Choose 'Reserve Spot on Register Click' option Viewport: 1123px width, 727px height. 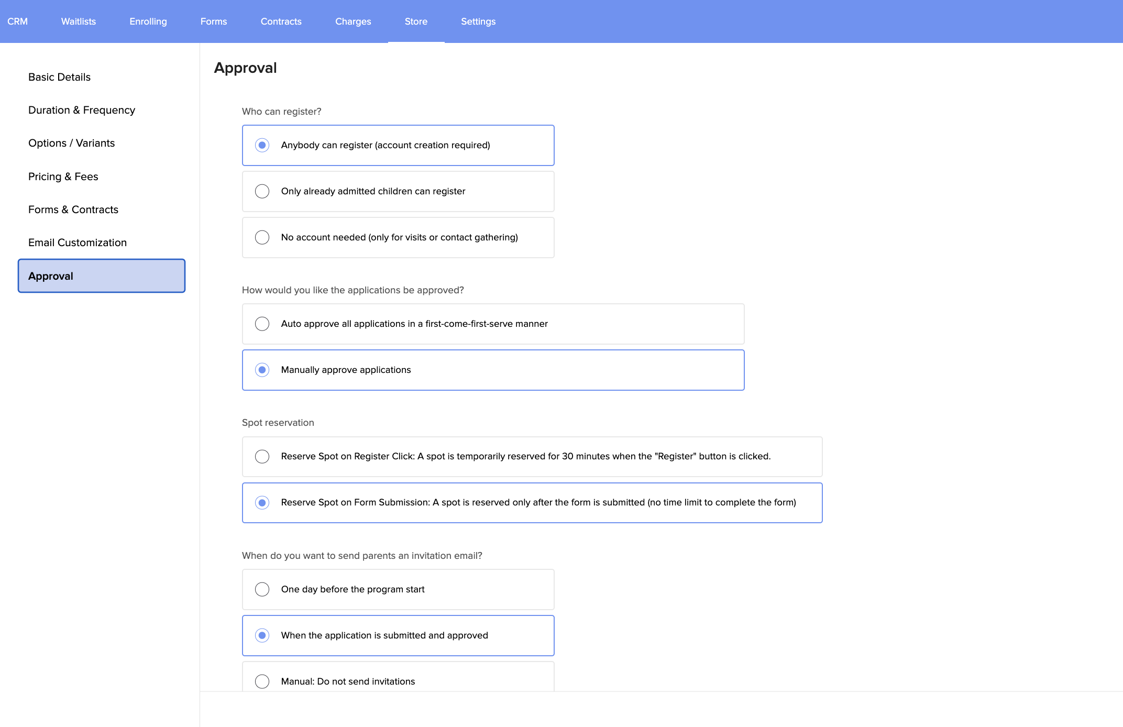262,456
